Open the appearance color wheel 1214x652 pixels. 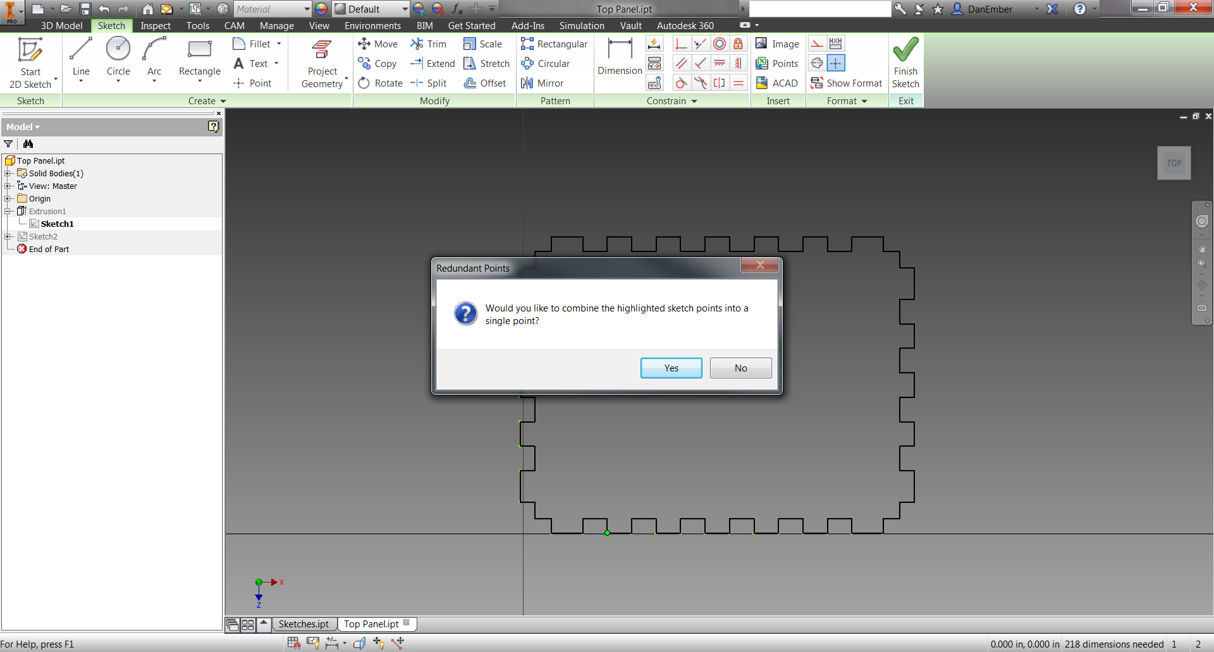click(x=321, y=9)
